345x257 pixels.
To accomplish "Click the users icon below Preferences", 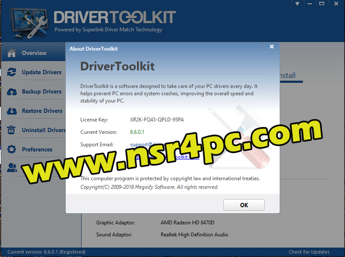I will (x=12, y=168).
